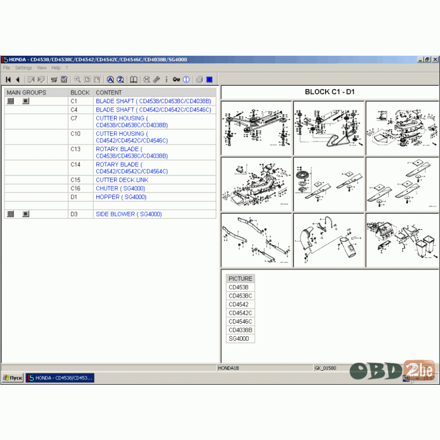Open the Пуск start button
Image resolution: width=440 pixels, height=440 pixels.
(12, 378)
